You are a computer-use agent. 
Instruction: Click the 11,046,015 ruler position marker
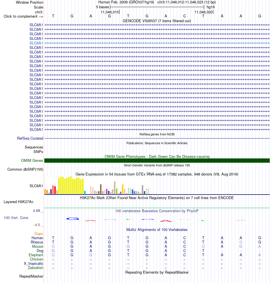point(110,12)
